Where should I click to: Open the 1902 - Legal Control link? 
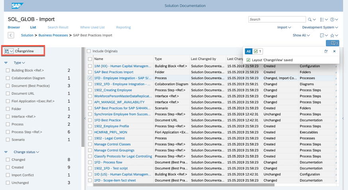coord(109,138)
